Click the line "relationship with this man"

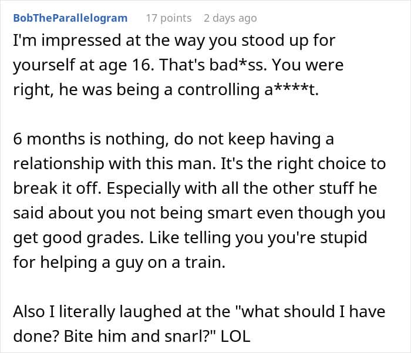[200, 164]
